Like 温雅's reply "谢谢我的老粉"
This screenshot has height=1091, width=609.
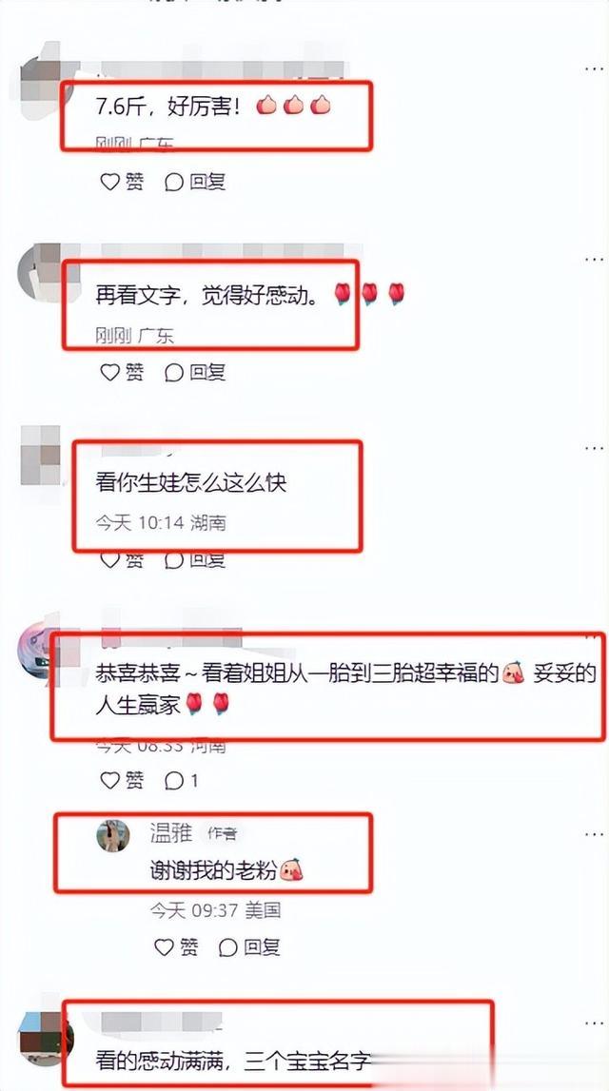[x=176, y=947]
